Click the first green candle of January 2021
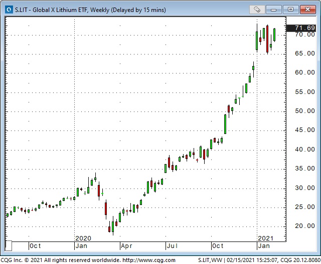 [257, 40]
